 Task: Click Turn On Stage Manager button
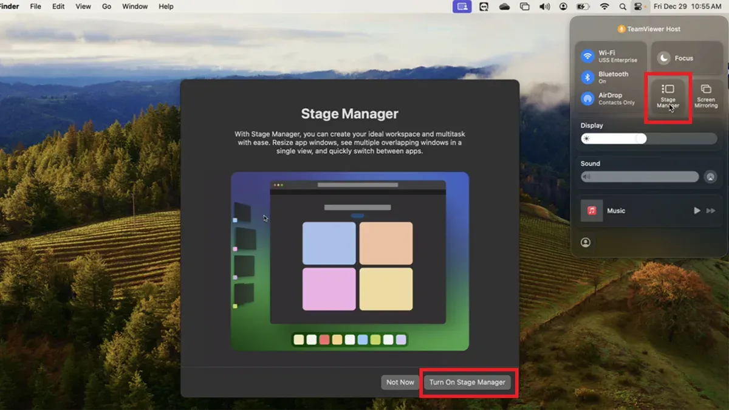(467, 382)
